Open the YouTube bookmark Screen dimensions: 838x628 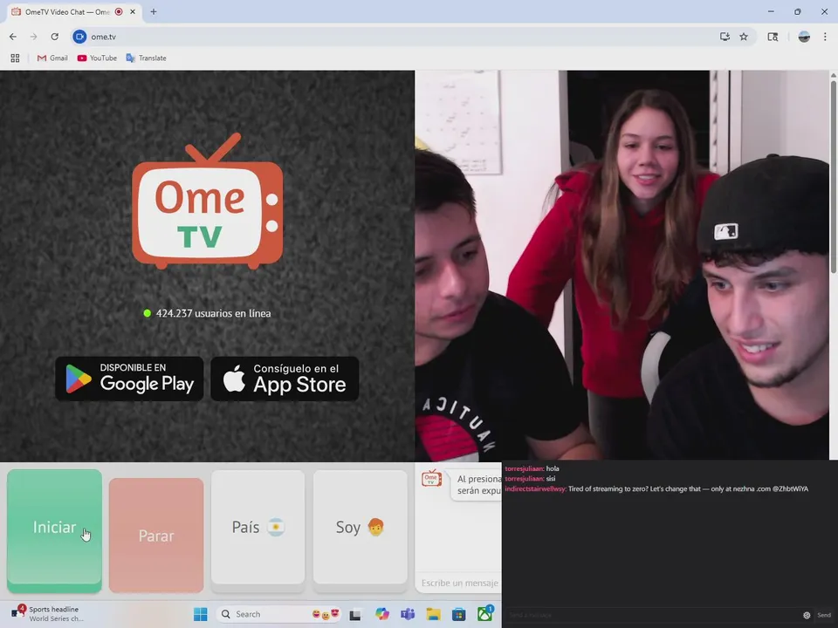pyautogui.click(x=97, y=58)
